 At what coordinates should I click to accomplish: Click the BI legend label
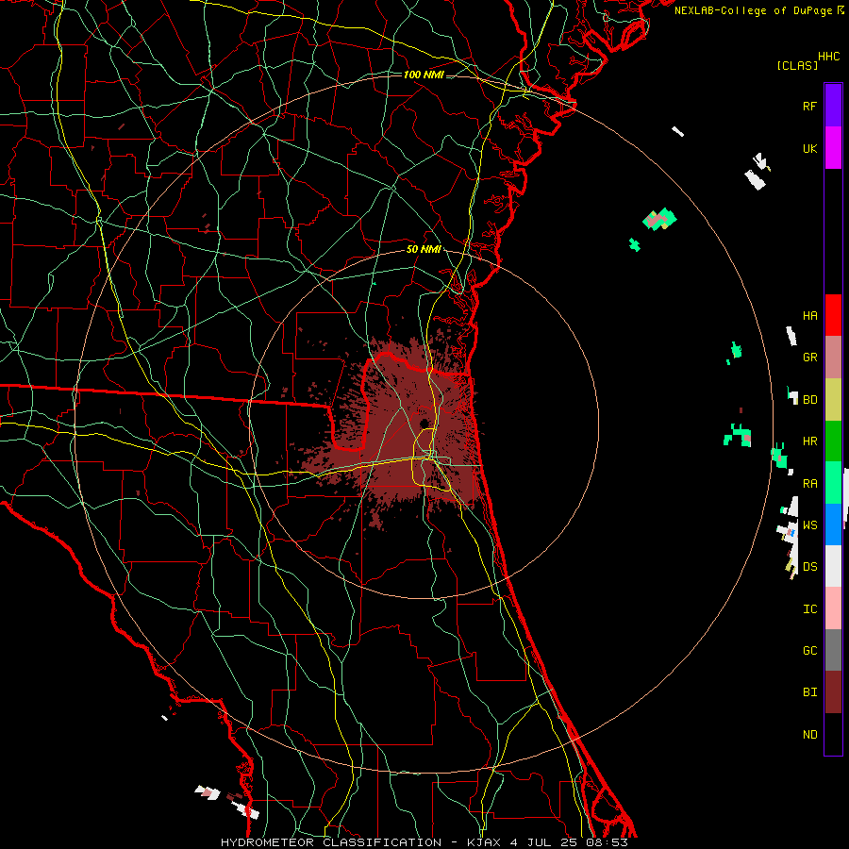[810, 692]
